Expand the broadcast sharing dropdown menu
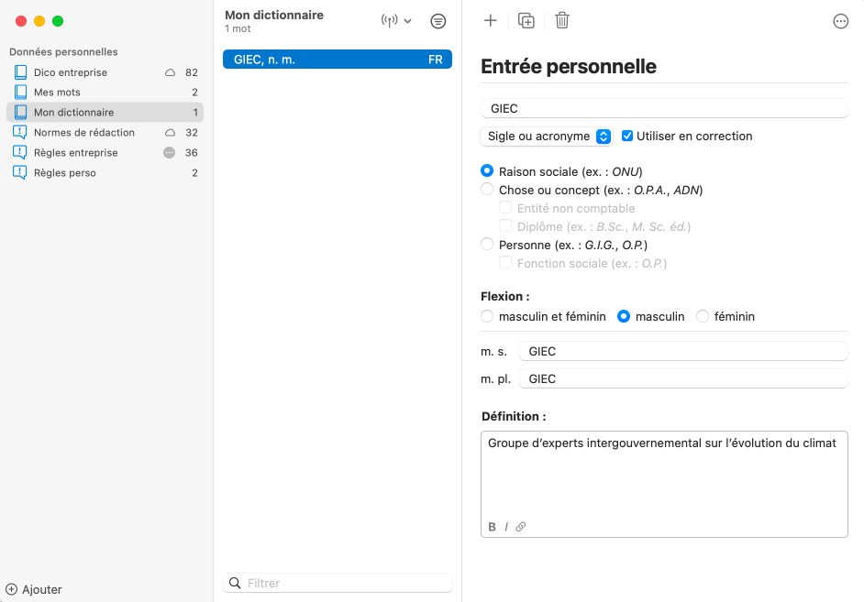 pyautogui.click(x=396, y=21)
